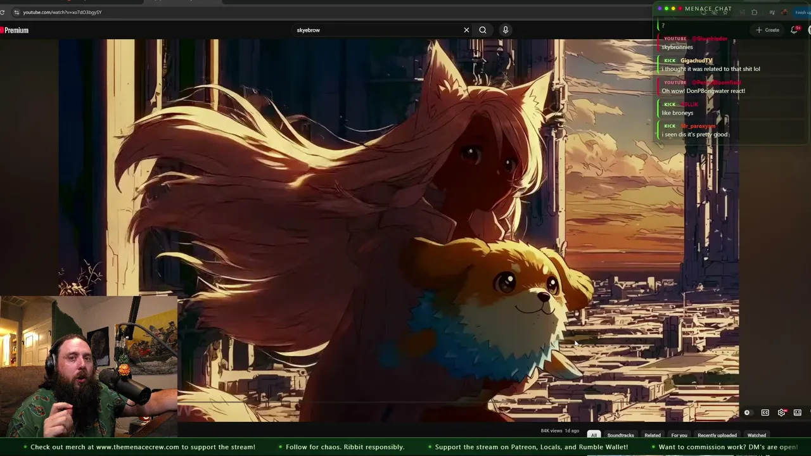The height and width of the screenshot is (456, 811).
Task: Click the "skybronnies" chat message
Action: [x=677, y=47]
